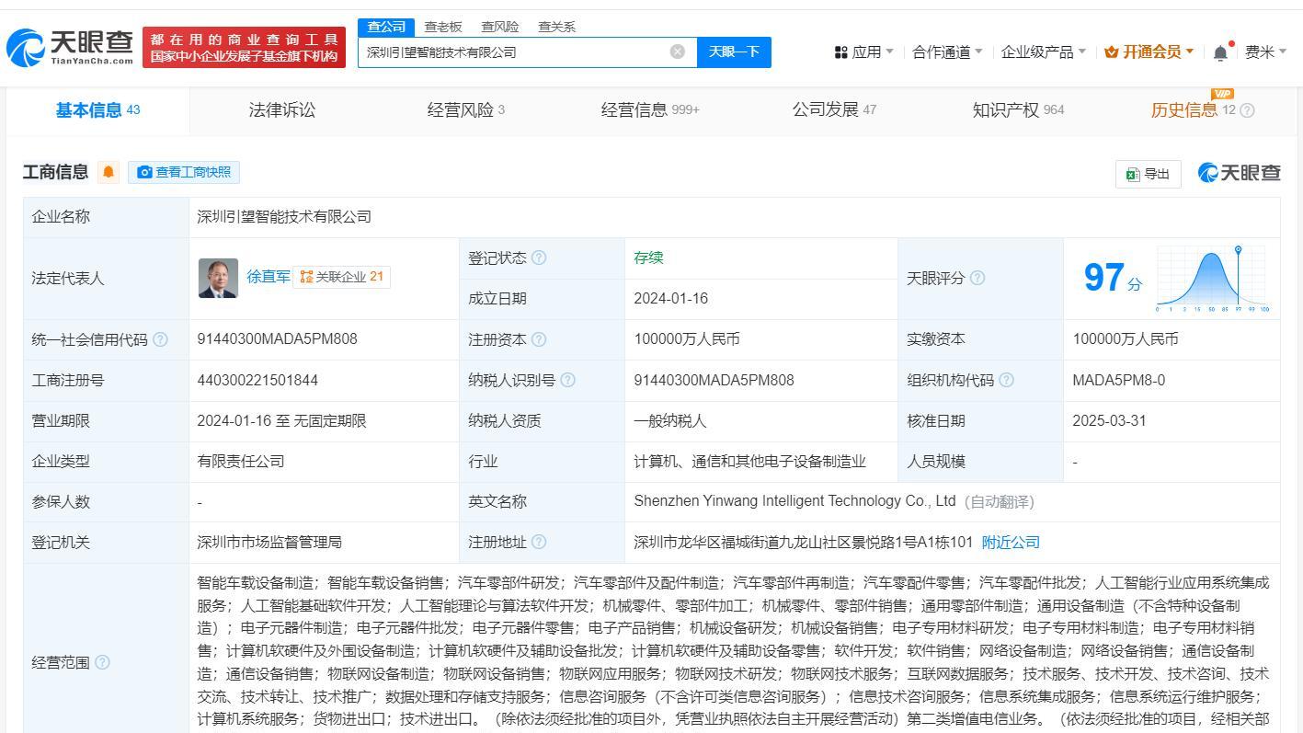Image resolution: width=1303 pixels, height=733 pixels.
Task: Click the help icon beside 历史信息 tab
Action: (x=1247, y=110)
